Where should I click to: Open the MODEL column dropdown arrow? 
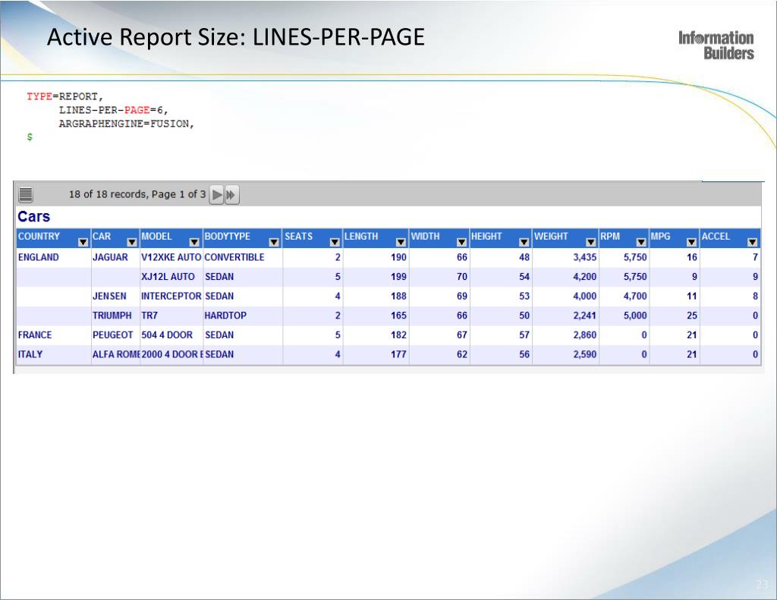tap(194, 242)
